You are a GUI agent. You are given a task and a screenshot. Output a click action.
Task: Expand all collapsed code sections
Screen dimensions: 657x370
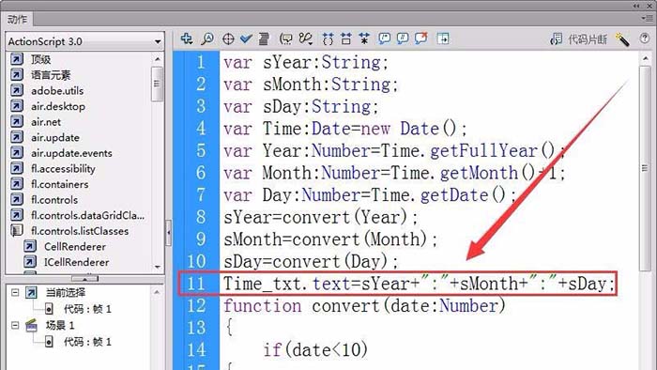click(x=364, y=39)
